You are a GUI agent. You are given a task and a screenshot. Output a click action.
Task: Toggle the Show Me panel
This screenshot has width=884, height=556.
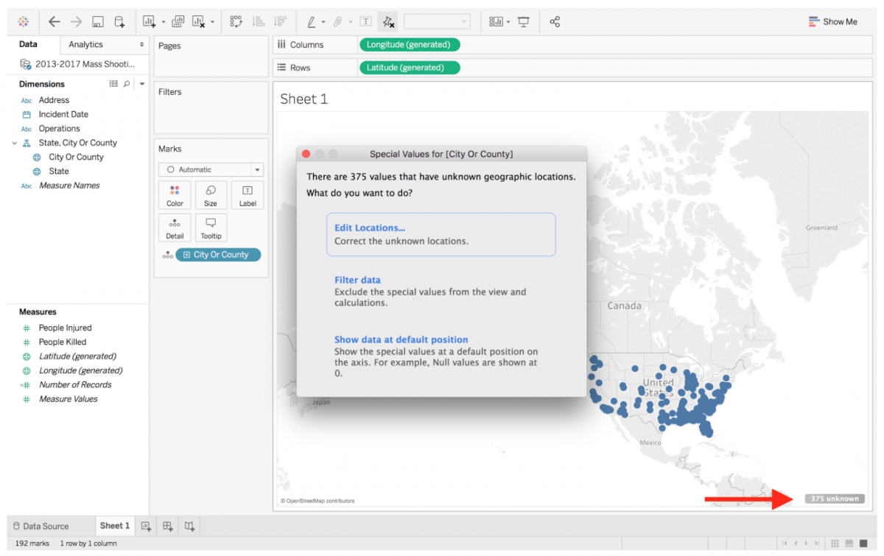point(833,21)
